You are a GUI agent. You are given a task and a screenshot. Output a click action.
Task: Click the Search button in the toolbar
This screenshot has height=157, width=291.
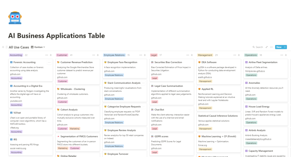258,47
